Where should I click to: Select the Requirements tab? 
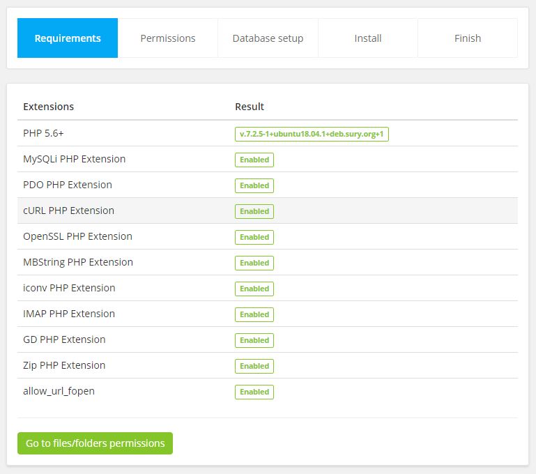point(68,38)
